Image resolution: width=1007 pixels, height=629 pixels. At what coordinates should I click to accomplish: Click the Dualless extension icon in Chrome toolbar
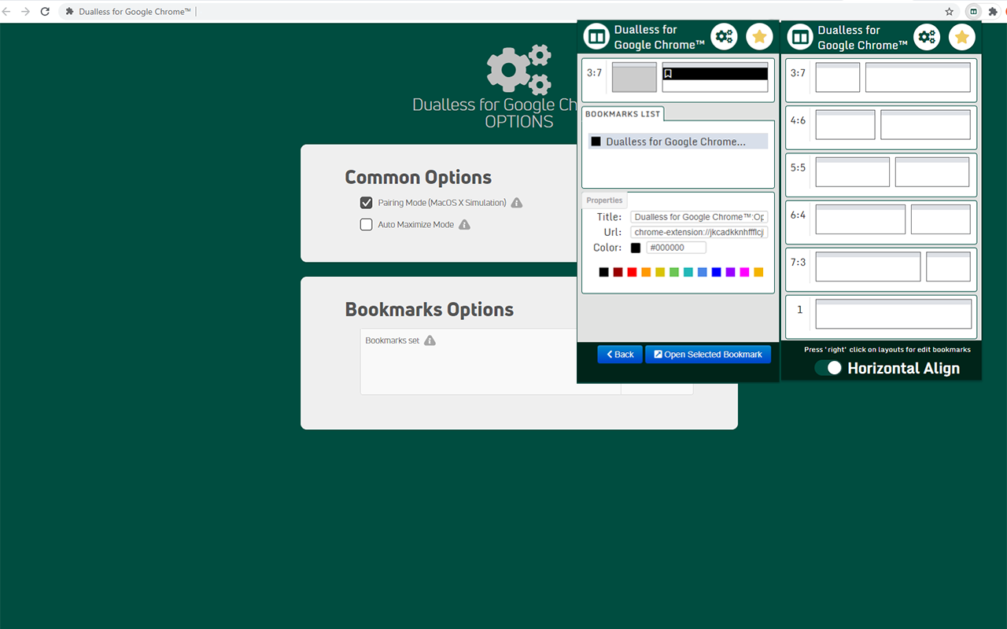(973, 12)
